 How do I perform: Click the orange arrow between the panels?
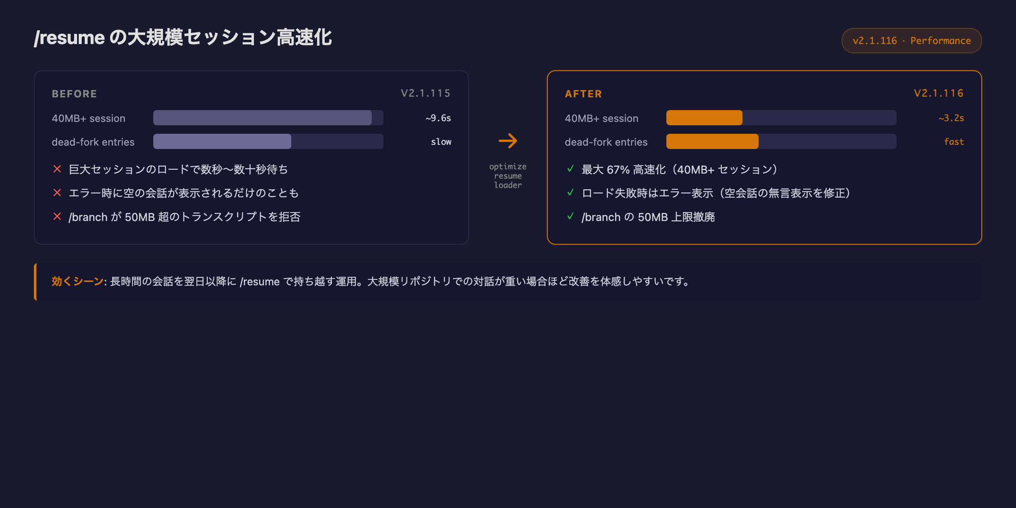pos(508,141)
